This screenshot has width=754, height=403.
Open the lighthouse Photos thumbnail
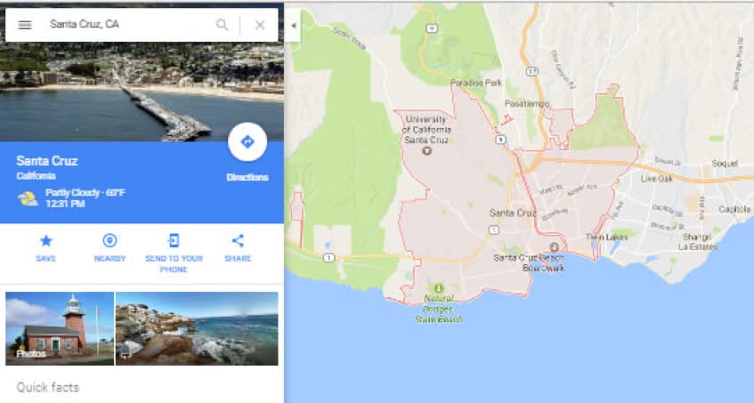(60, 328)
